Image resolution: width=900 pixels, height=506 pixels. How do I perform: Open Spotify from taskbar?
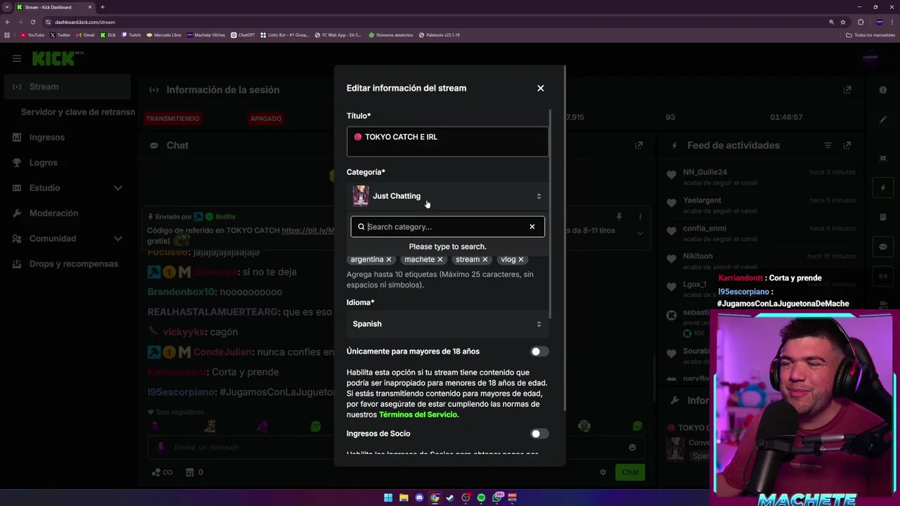click(481, 498)
